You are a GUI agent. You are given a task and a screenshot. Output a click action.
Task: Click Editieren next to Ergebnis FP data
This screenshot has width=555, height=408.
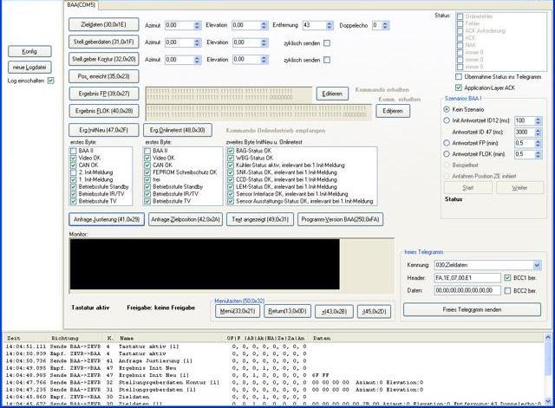(332, 94)
